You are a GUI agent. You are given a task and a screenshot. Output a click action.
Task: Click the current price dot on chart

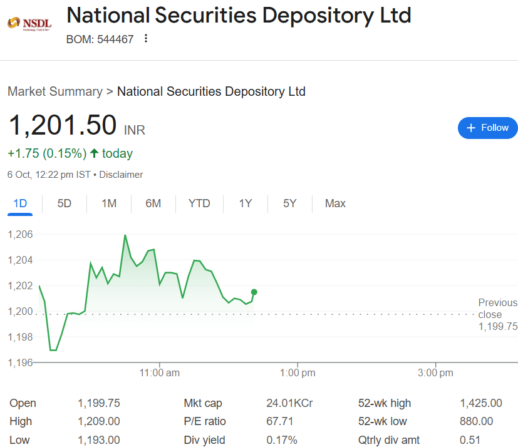pyautogui.click(x=254, y=292)
